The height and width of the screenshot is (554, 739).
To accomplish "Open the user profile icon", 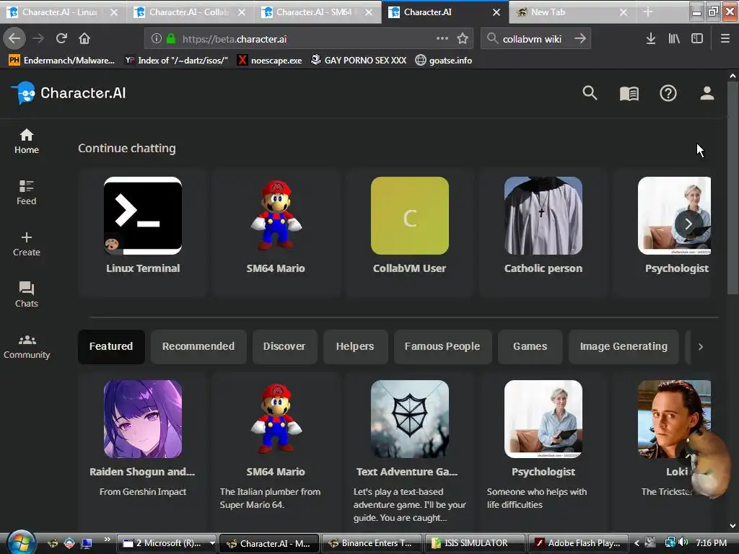I will pyautogui.click(x=707, y=93).
